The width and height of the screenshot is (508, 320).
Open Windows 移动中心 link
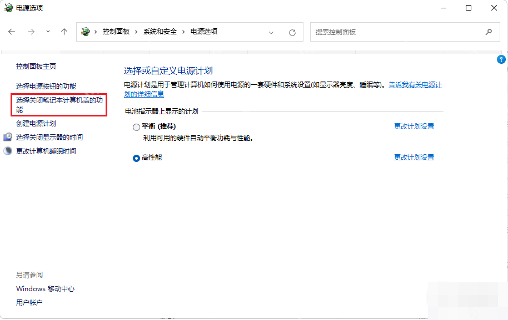[46, 288]
